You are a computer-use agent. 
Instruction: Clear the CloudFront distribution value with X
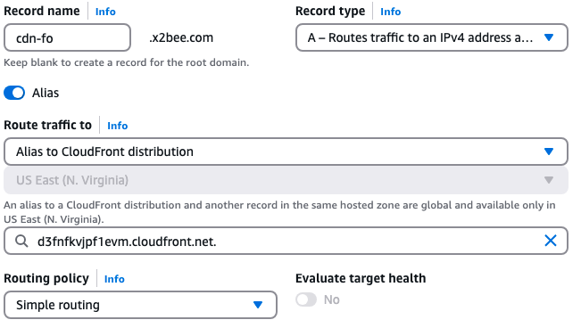point(551,241)
